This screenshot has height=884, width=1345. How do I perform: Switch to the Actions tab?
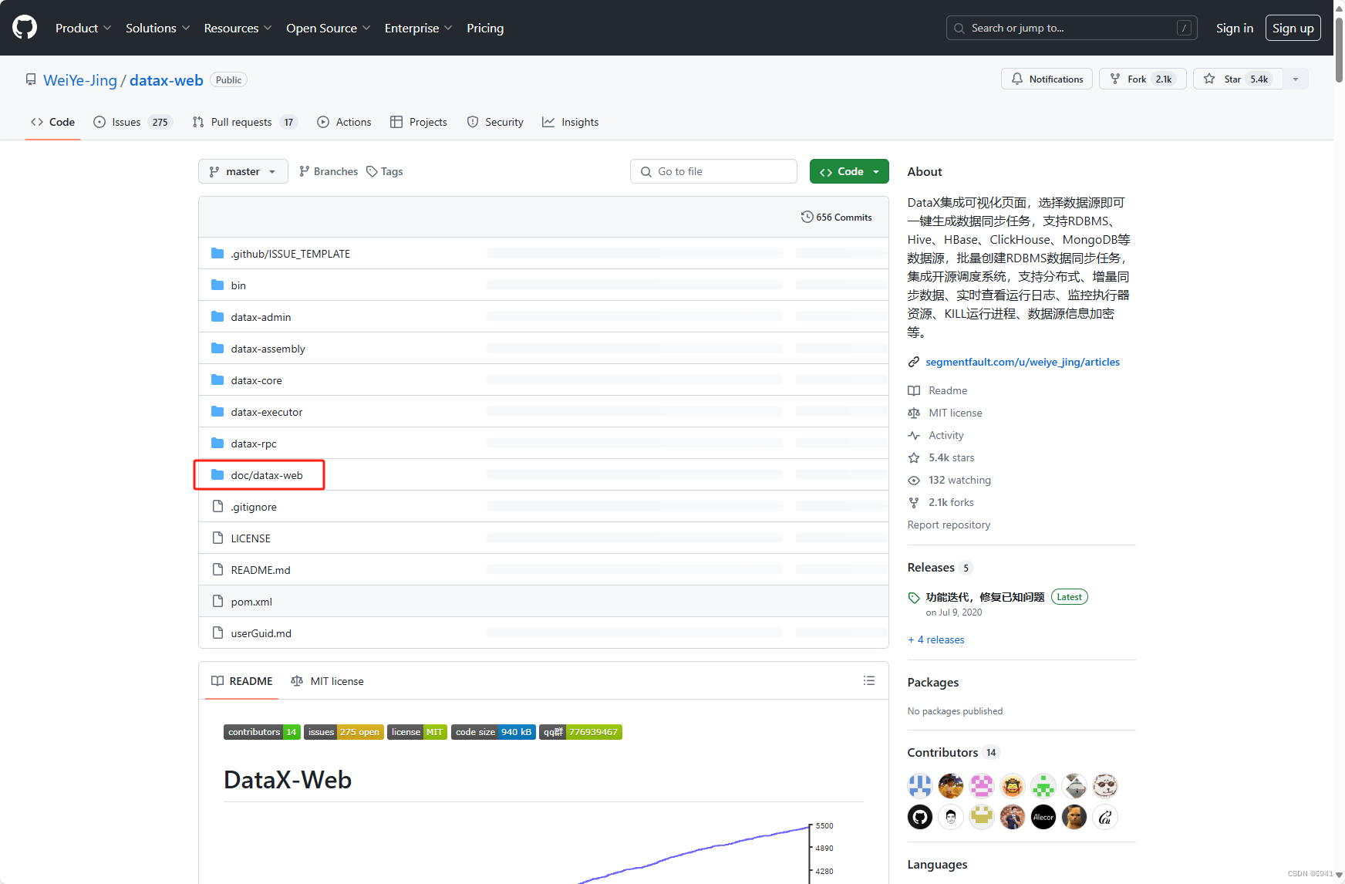pyautogui.click(x=344, y=122)
